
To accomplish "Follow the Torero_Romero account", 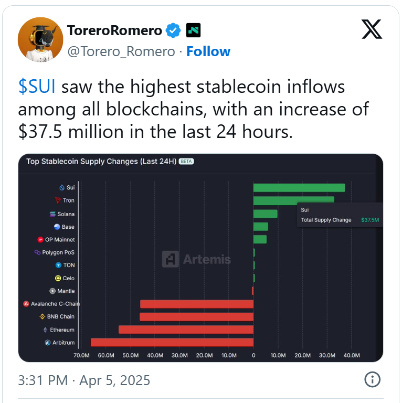I will point(208,51).
